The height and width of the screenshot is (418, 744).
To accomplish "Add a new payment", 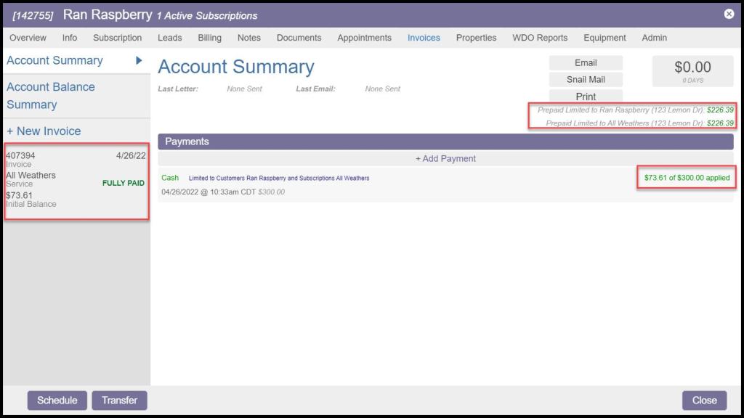I will (x=445, y=158).
